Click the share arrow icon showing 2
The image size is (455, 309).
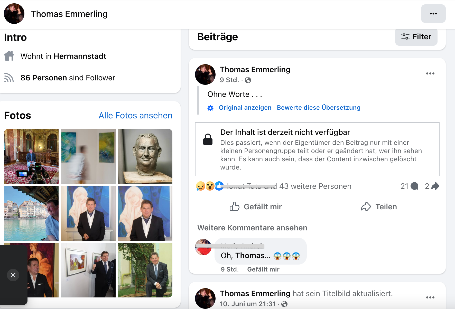[x=435, y=186]
